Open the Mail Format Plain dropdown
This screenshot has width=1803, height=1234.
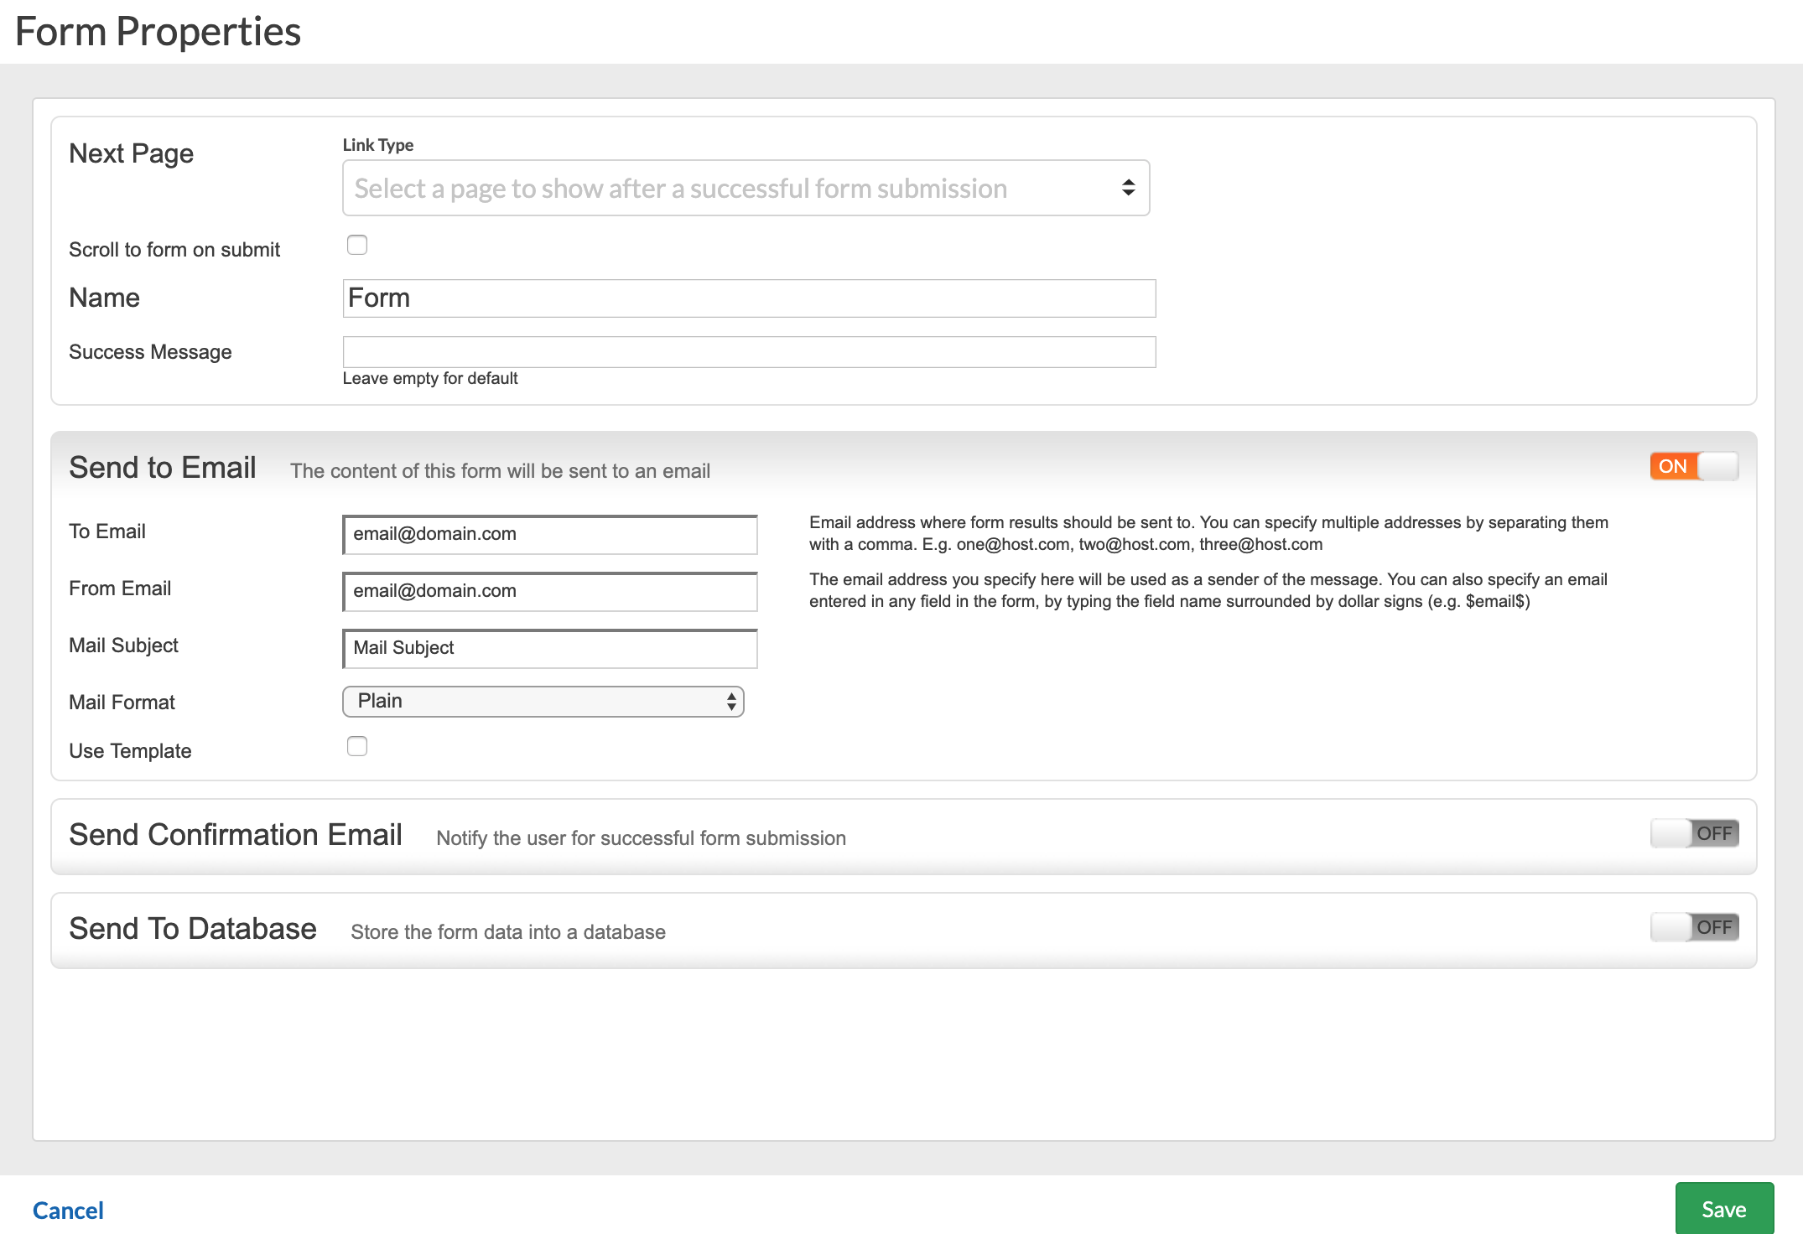(x=542, y=702)
